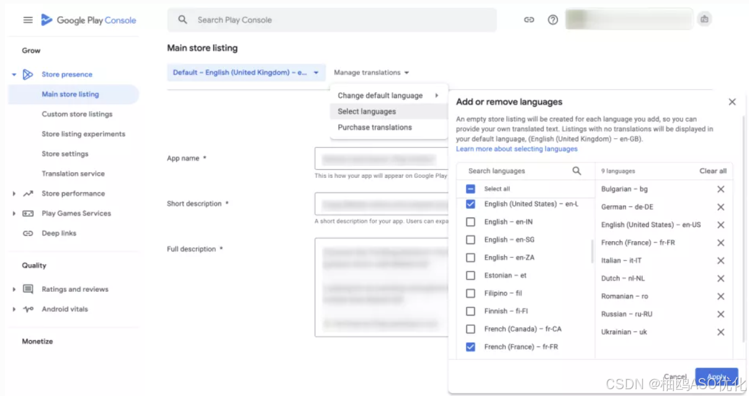Open Custom store listings in sidebar
Screen dimensions: 749x396
click(77, 114)
